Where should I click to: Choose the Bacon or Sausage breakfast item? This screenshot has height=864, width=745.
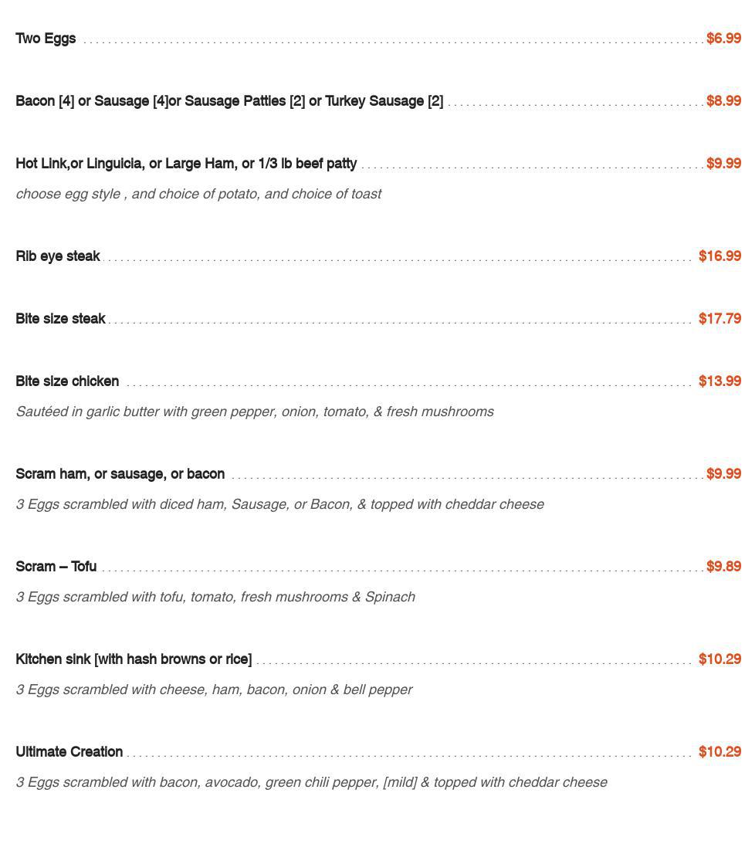pos(229,101)
